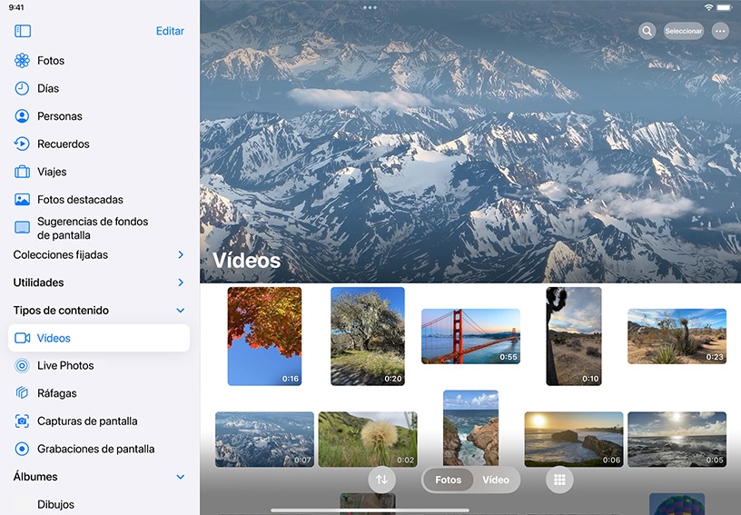The image size is (741, 515).
Task: Click the Utilidades heading
Action: click(38, 282)
